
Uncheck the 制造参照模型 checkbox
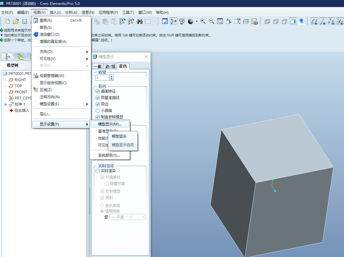(x=98, y=117)
